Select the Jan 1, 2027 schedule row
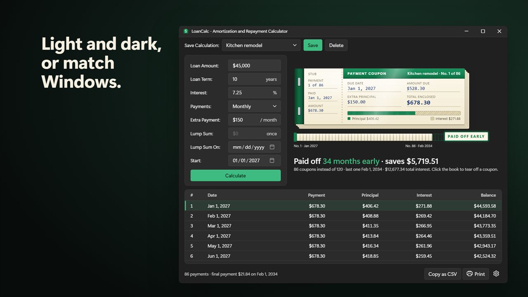 (x=343, y=206)
